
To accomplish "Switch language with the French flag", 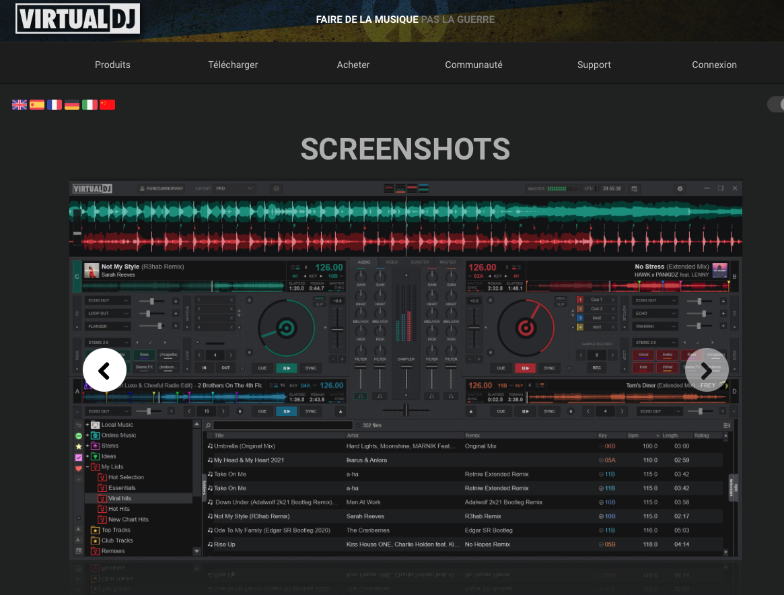I will point(55,104).
